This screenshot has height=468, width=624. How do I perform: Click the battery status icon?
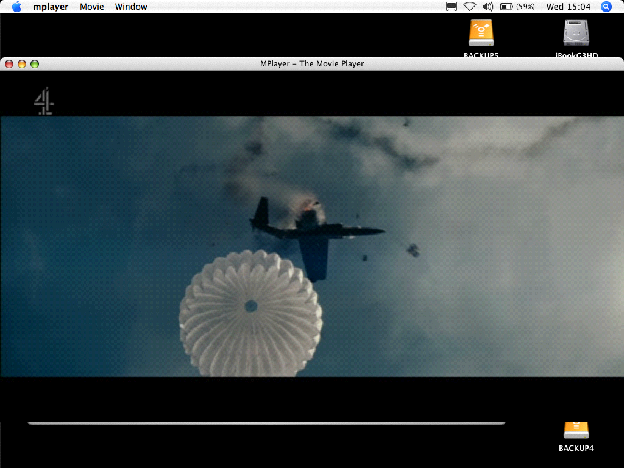coord(506,7)
